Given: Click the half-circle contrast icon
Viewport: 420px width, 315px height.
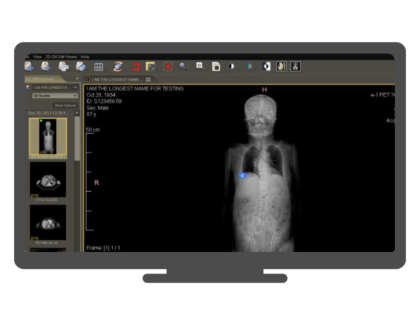Looking at the screenshot, I should [232, 66].
